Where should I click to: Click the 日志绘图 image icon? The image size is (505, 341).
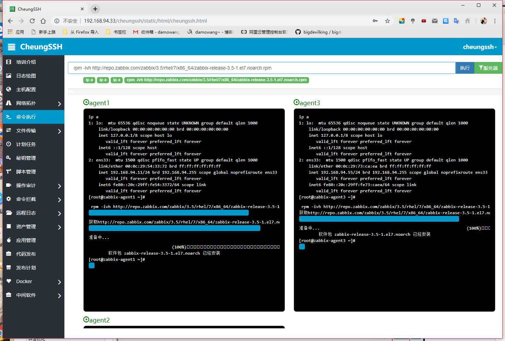[x=9, y=75]
